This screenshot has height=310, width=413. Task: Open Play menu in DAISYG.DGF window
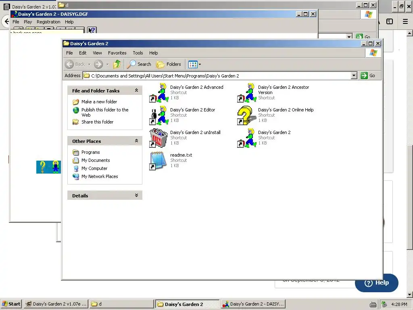pos(28,22)
